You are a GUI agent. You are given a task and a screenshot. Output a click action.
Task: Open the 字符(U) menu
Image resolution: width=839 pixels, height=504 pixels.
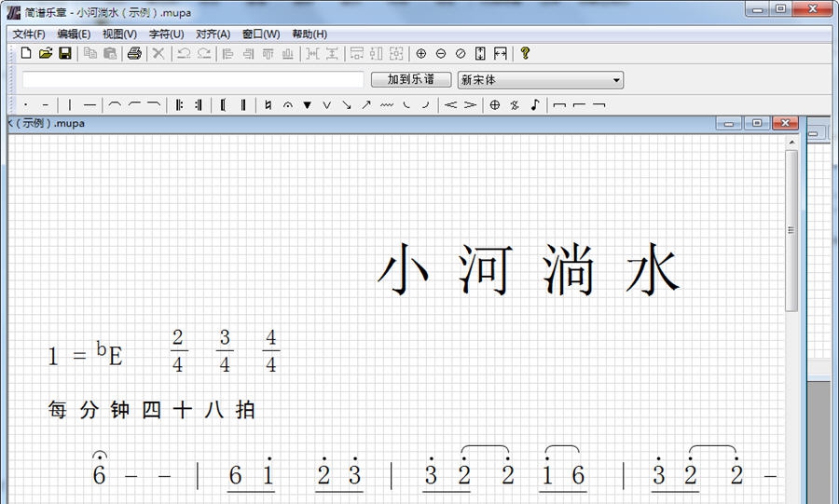pos(167,34)
